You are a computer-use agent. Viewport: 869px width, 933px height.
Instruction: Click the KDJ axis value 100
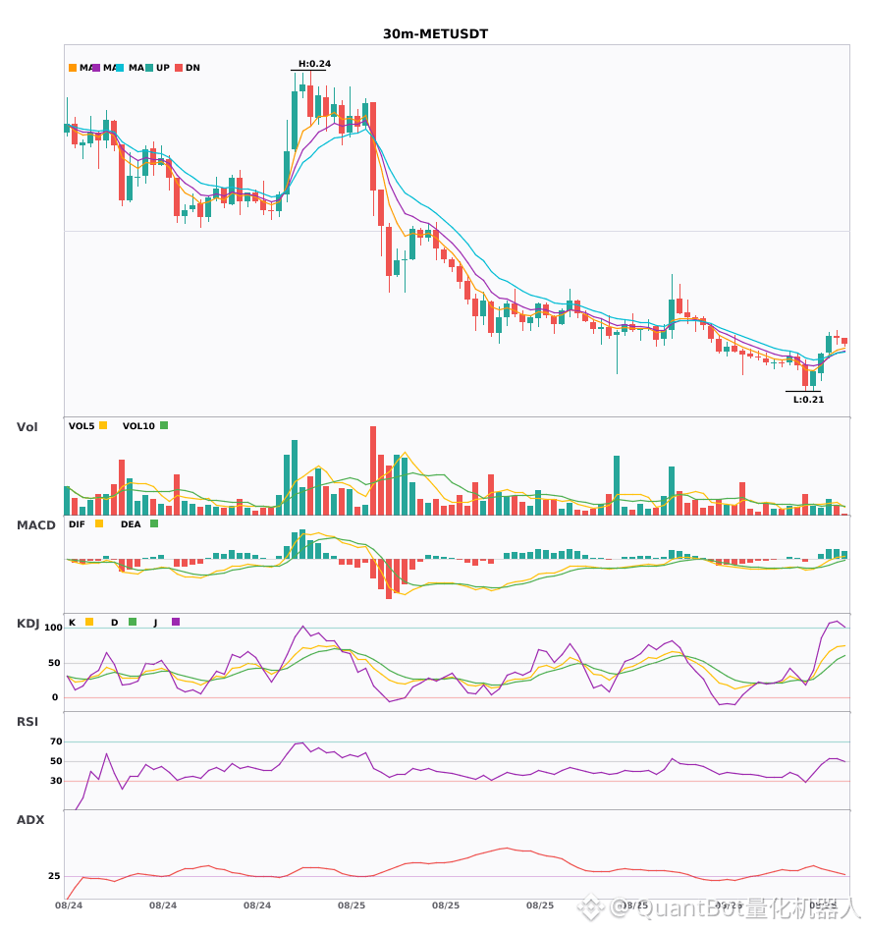pos(54,628)
